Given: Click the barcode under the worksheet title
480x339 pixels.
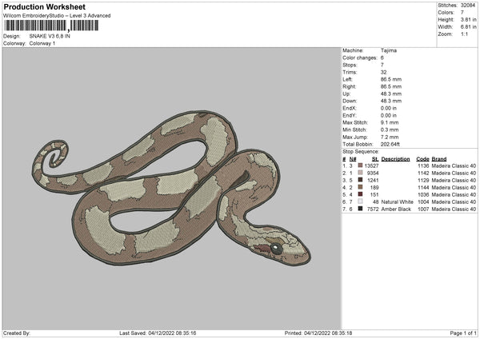Looking at the screenshot, I should [51, 26].
